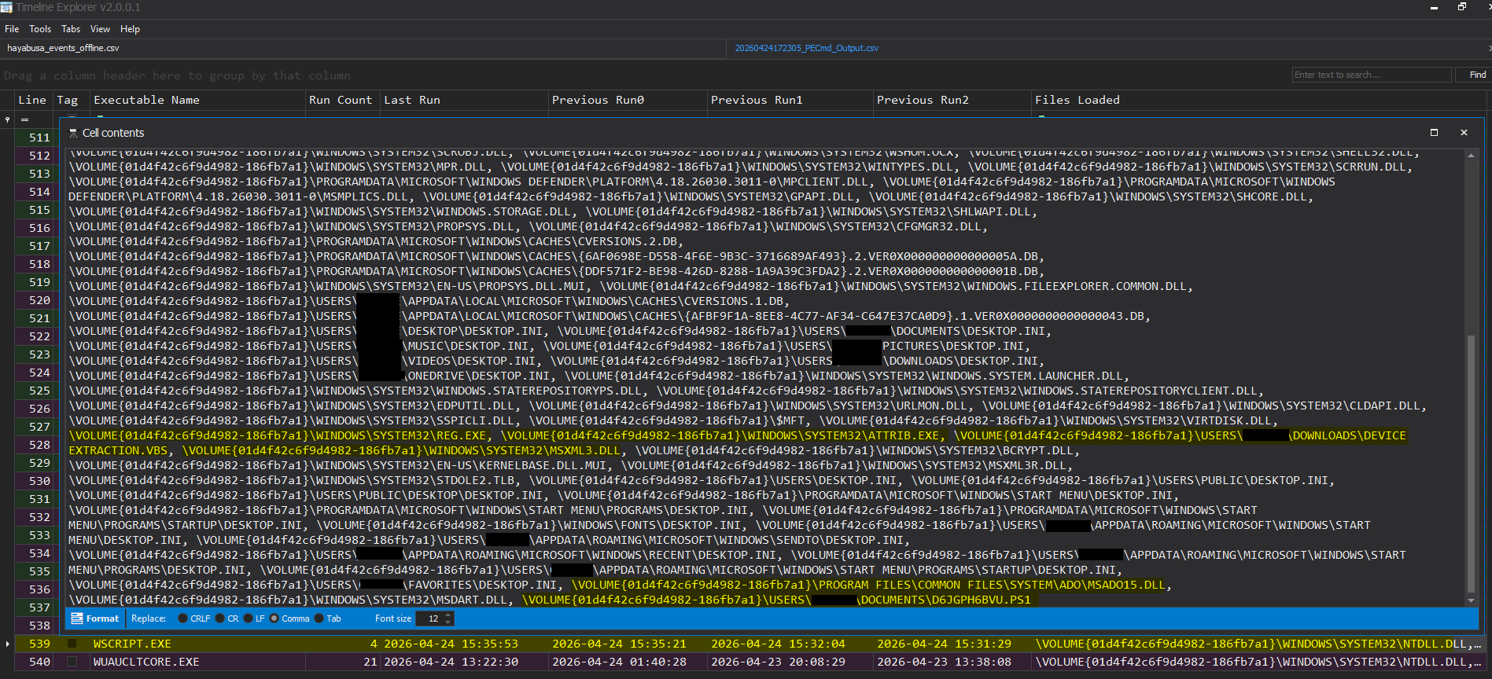This screenshot has width=1492, height=679.
Task: Tick the Tag checkbox for WUAUCLTCORE.EXE
Action: (x=72, y=662)
